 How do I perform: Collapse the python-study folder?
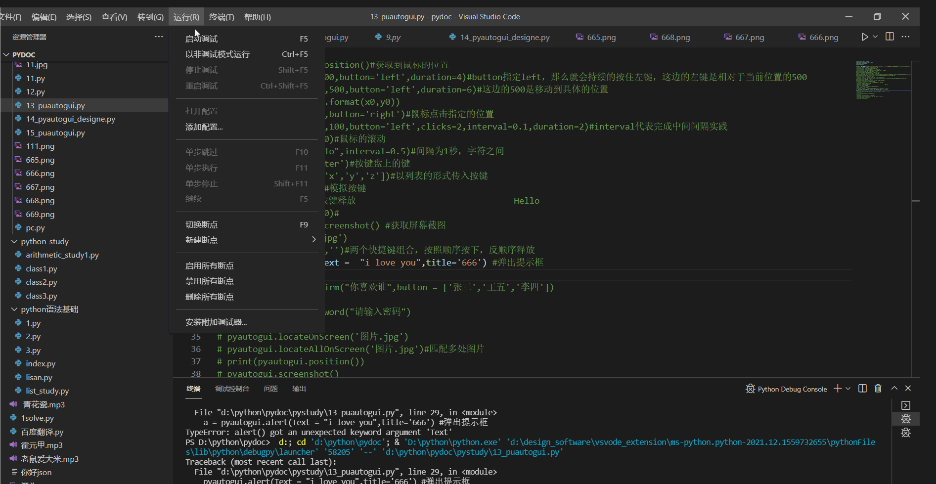pyautogui.click(x=14, y=241)
